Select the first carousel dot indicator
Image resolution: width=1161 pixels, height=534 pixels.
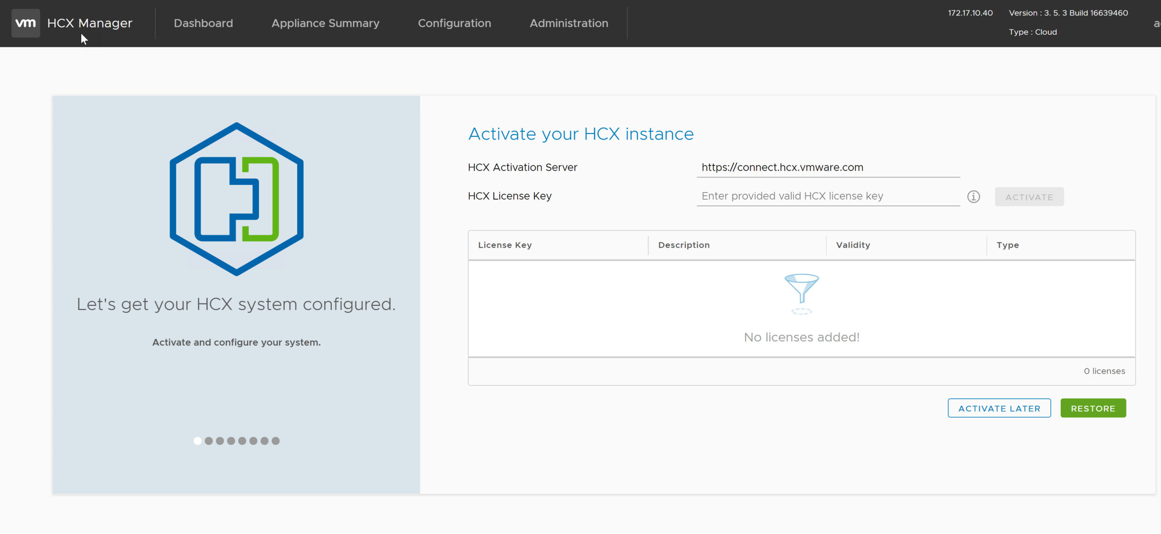tap(197, 441)
